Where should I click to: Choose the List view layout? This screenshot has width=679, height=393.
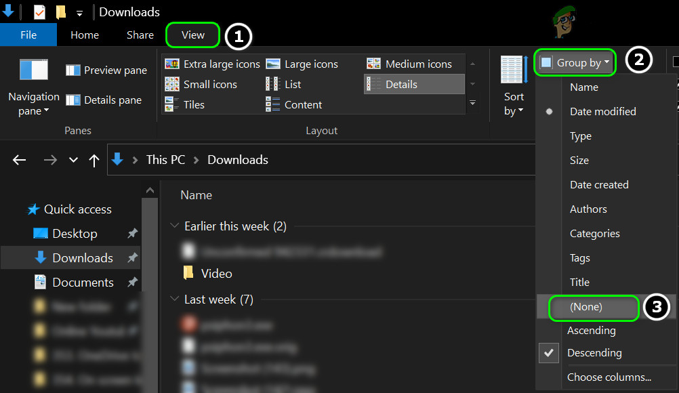click(x=288, y=84)
